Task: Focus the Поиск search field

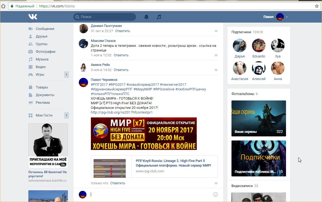Action: coord(104,17)
